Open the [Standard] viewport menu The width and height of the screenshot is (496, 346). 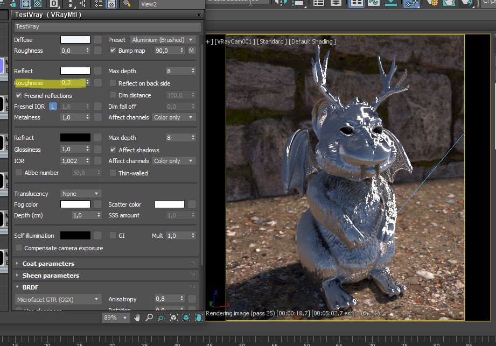tap(272, 41)
